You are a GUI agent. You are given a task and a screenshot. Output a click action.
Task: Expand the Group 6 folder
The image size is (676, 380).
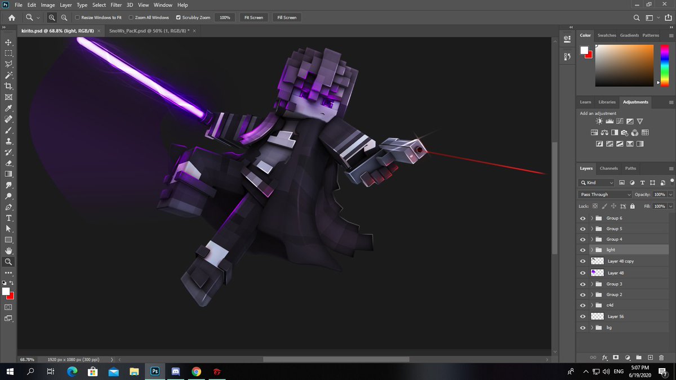[x=591, y=218]
